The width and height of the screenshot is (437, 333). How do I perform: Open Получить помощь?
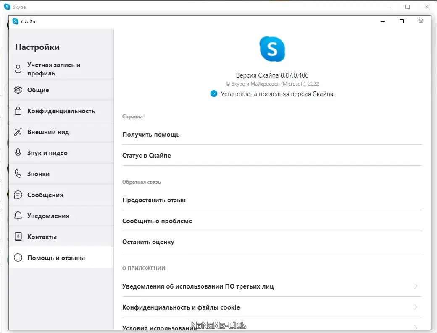tap(272, 135)
